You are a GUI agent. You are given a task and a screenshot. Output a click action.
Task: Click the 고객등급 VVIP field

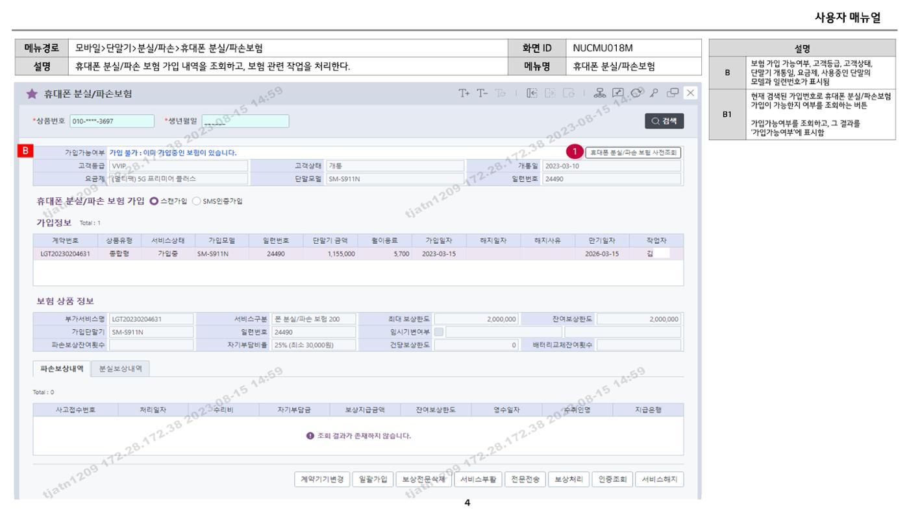(179, 165)
